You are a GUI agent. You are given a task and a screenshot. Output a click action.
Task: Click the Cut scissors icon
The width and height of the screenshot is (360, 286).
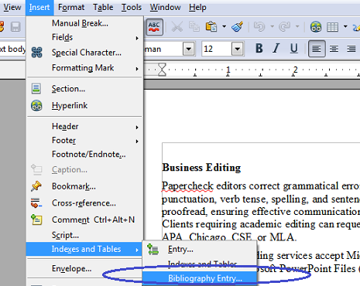177,27
